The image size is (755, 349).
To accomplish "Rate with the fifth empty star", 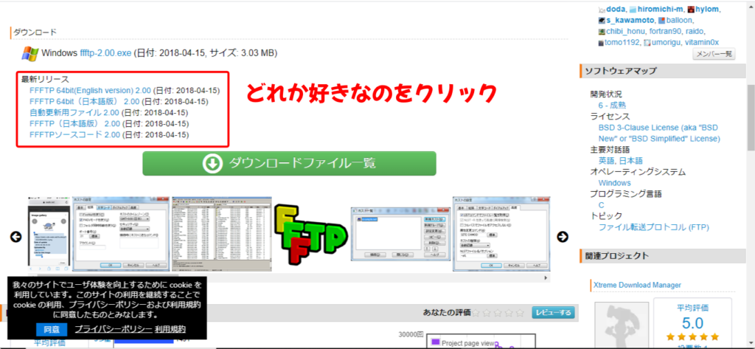I will [x=520, y=313].
